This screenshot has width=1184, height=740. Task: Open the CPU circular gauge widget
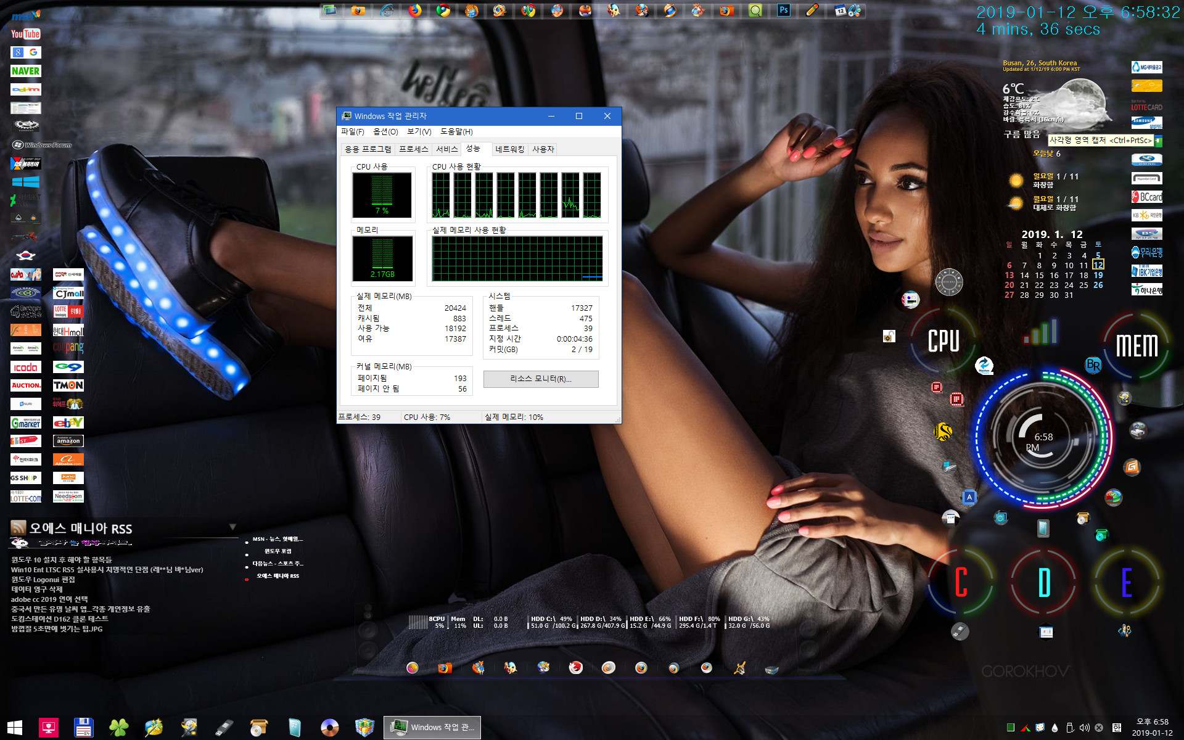coord(943,341)
